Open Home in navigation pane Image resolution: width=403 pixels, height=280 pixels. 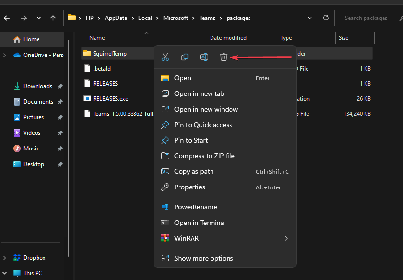[32, 39]
